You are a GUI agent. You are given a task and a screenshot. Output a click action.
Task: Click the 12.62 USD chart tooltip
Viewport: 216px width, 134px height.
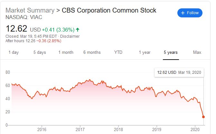[x=179, y=72]
